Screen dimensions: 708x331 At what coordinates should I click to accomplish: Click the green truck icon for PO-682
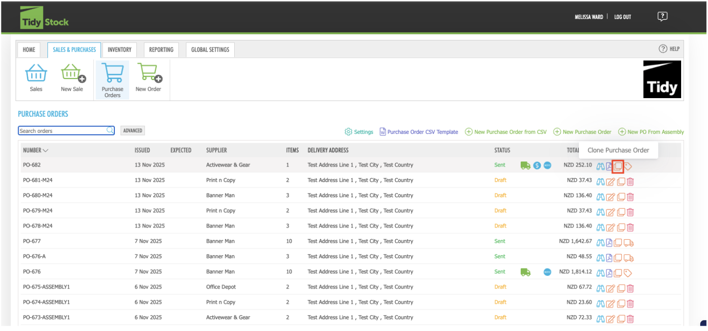pos(526,165)
